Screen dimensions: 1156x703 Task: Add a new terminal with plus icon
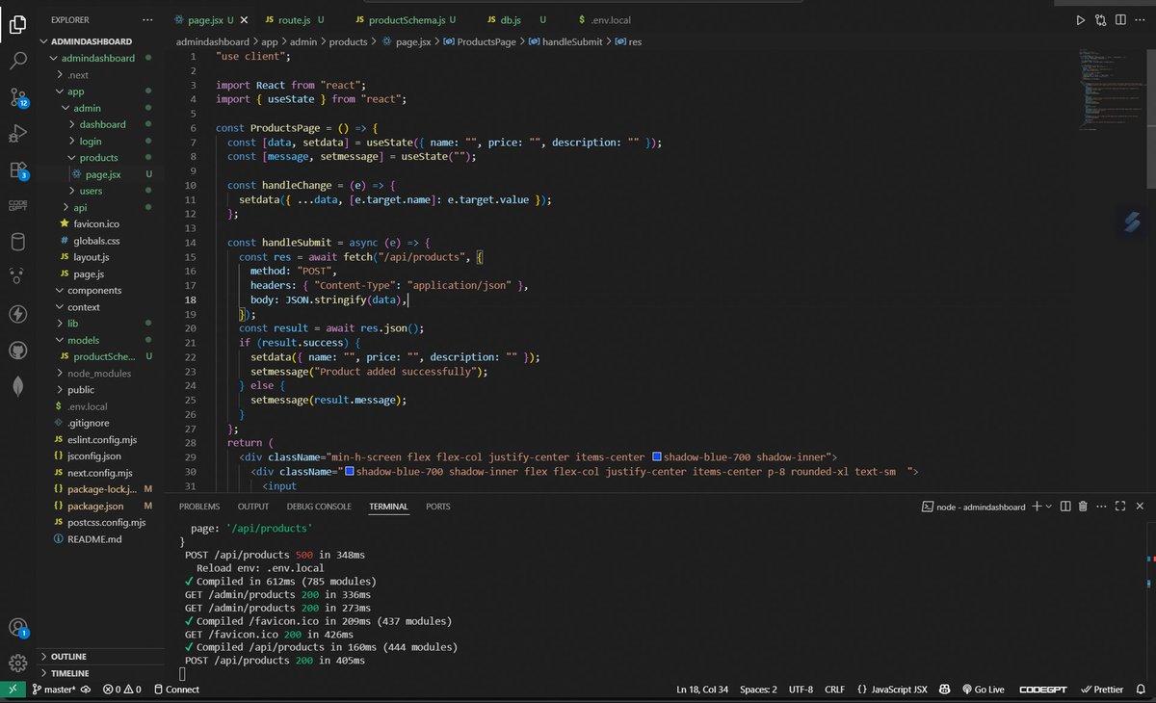click(1037, 506)
